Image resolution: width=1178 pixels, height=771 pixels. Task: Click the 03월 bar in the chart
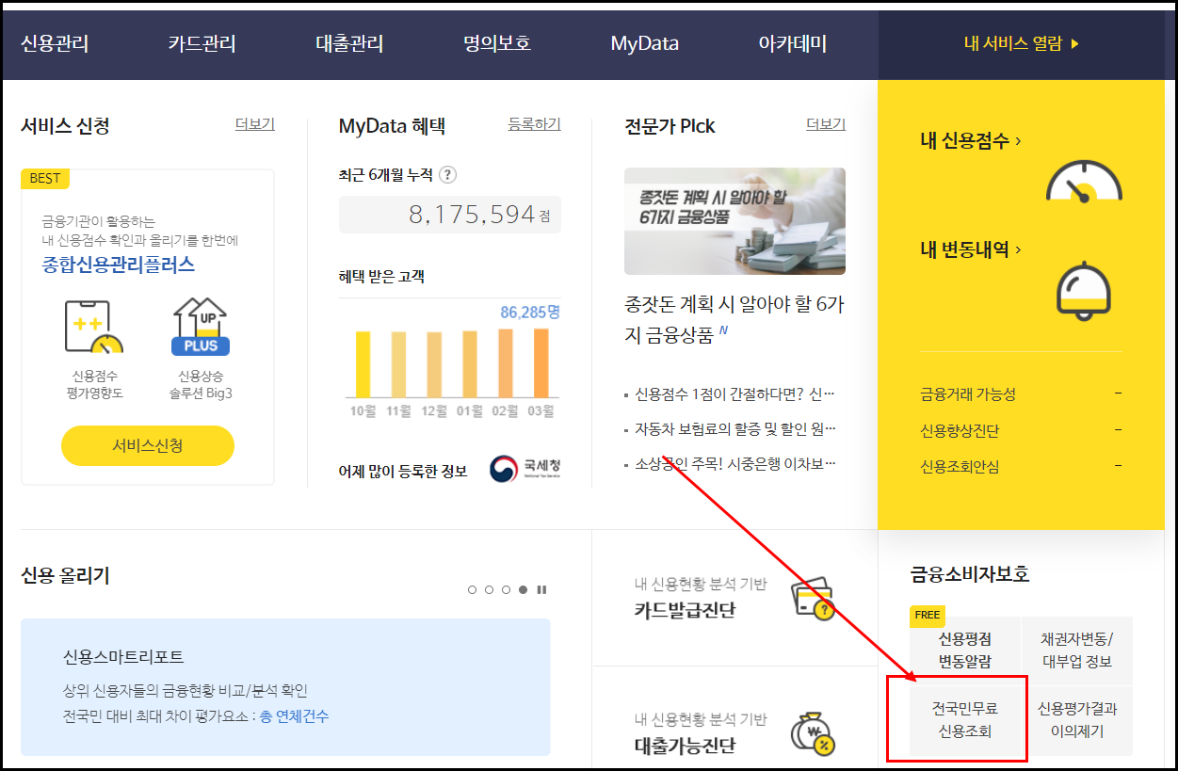[x=541, y=363]
